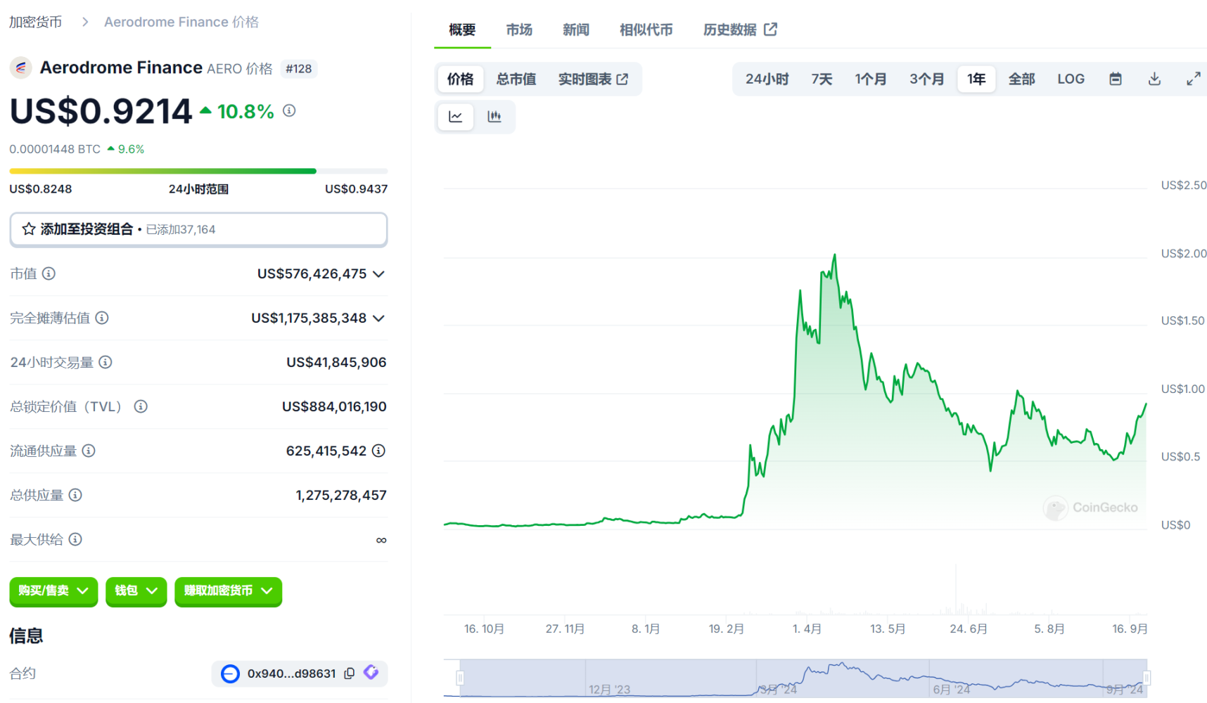Open the 赚取加密货币 dropdown
Screen dimensions: 1207x703
(228, 591)
